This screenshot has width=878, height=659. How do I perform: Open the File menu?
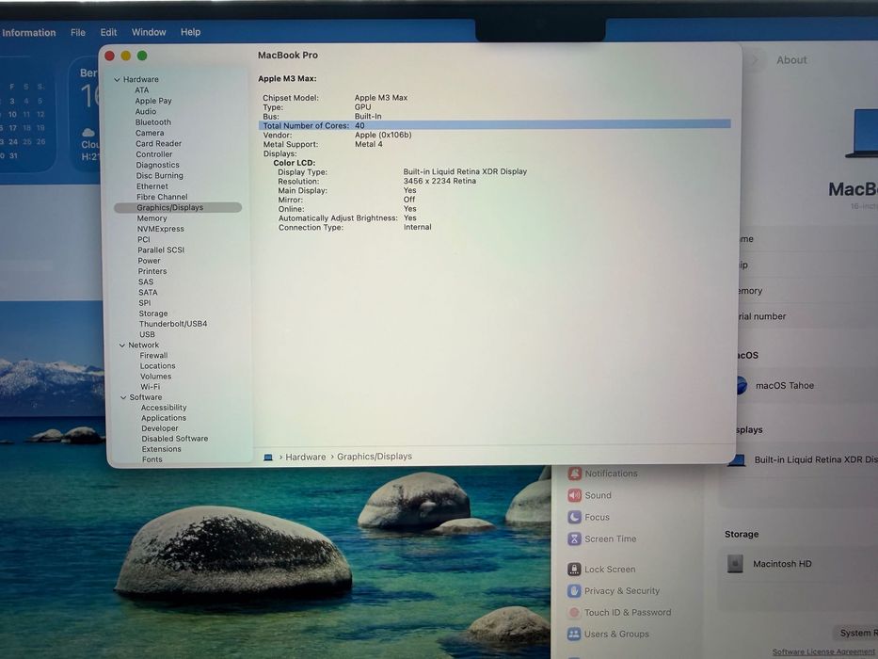click(x=78, y=33)
